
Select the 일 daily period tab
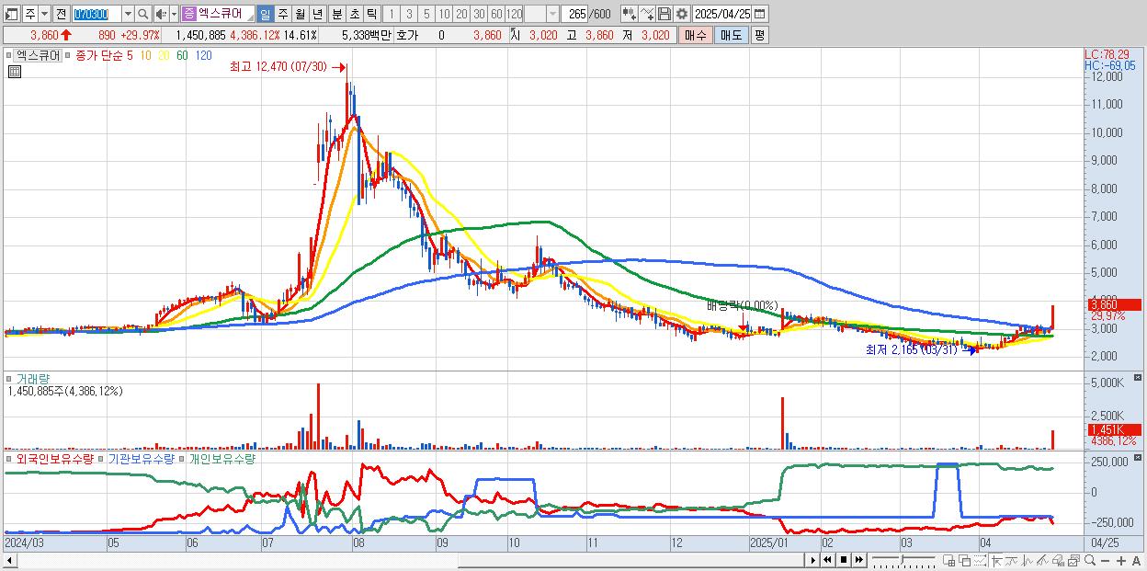point(265,15)
